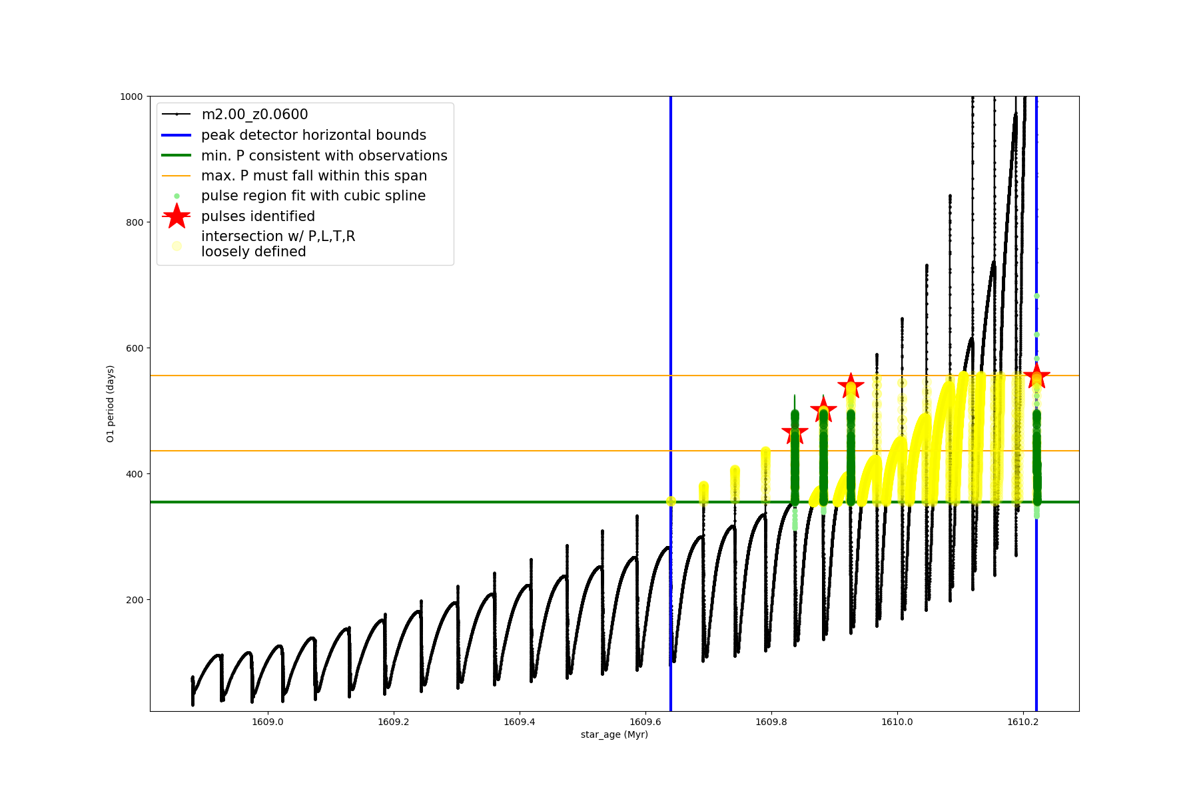Click the orange line swatch in the legend
This screenshot has width=1199, height=799.
pos(177,176)
